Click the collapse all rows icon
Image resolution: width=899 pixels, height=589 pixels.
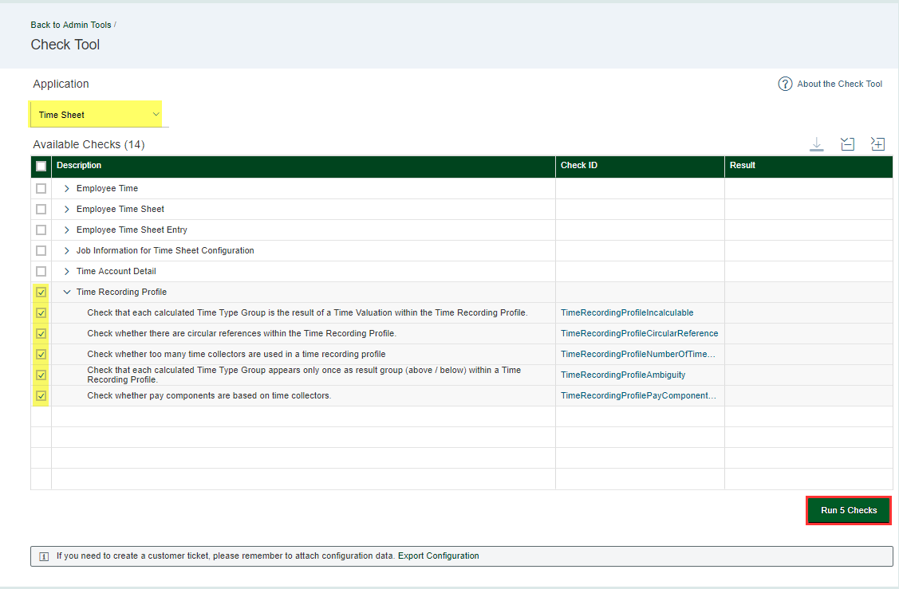click(847, 144)
